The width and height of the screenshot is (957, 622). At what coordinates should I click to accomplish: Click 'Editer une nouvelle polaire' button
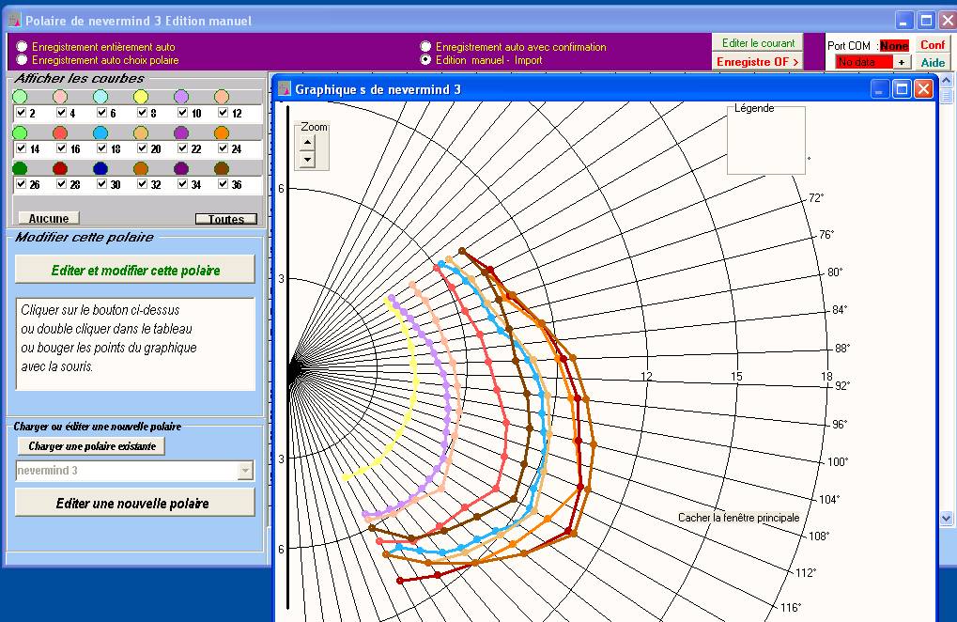pyautogui.click(x=135, y=503)
